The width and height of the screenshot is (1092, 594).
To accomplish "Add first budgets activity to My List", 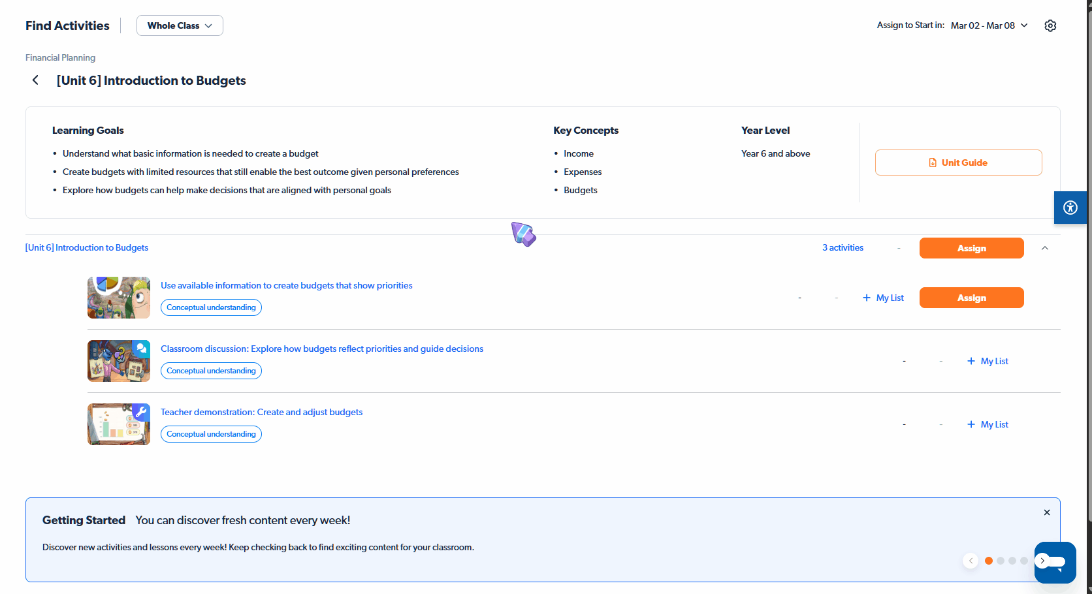I will coord(883,298).
